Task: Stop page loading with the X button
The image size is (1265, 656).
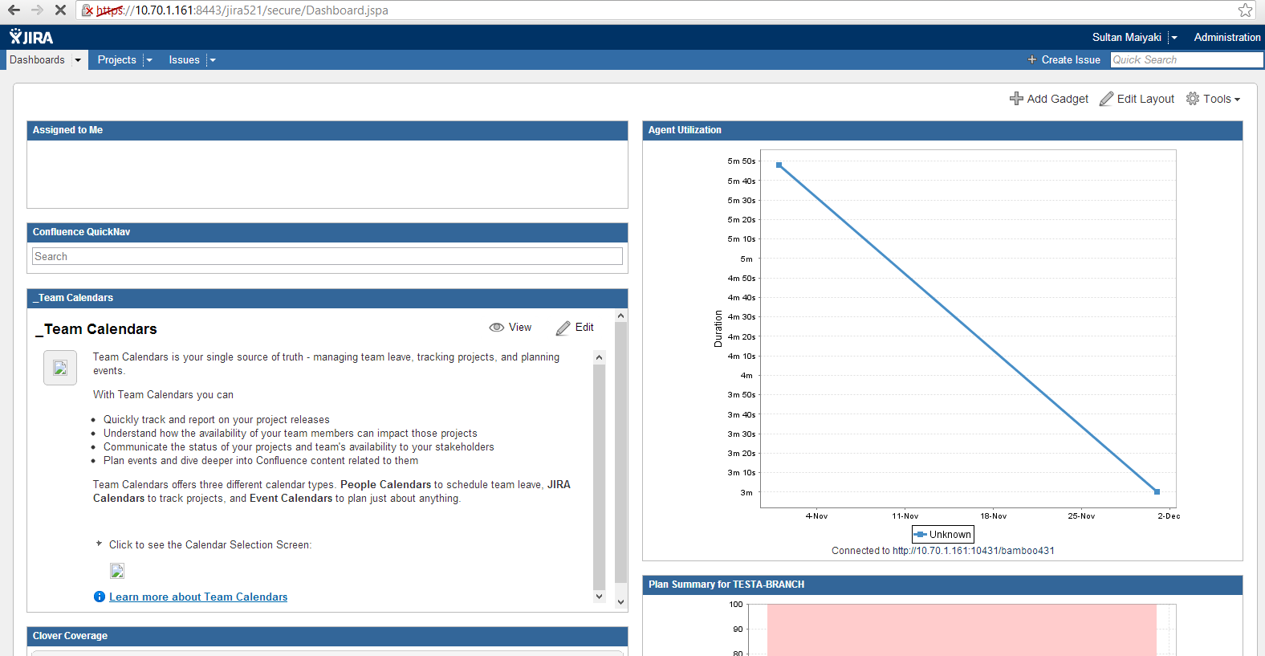Action: click(x=60, y=10)
